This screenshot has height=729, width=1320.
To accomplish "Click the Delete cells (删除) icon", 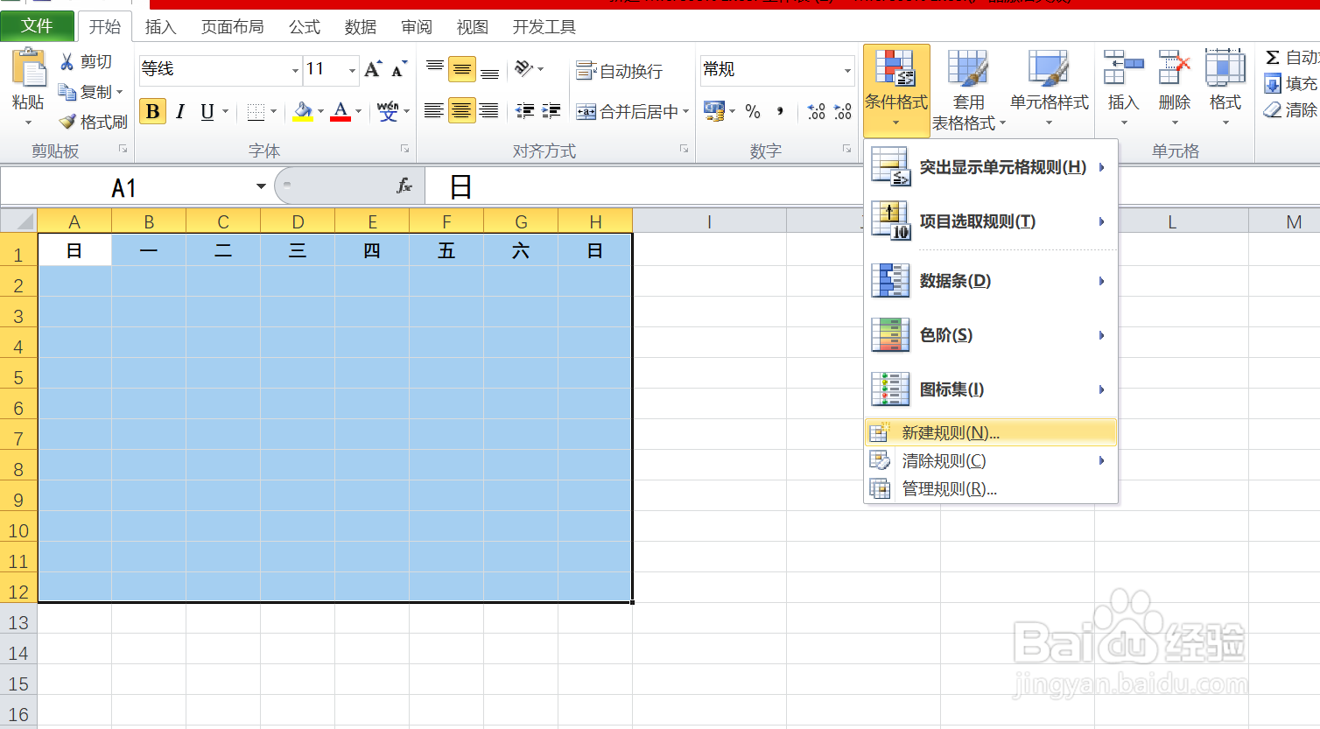I will [x=1175, y=67].
